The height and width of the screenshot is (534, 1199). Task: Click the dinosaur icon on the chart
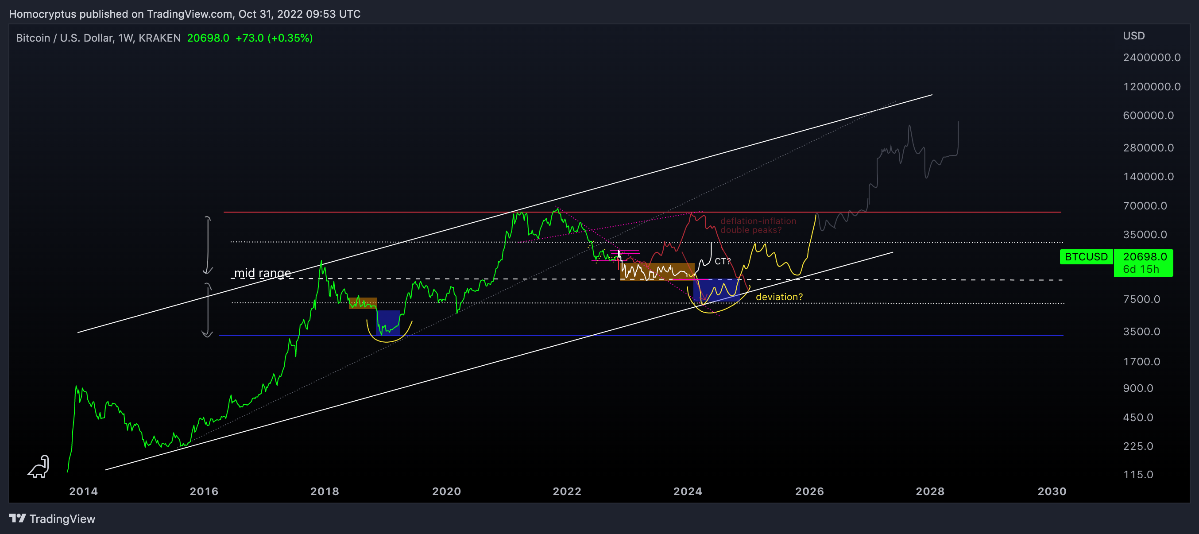point(38,467)
